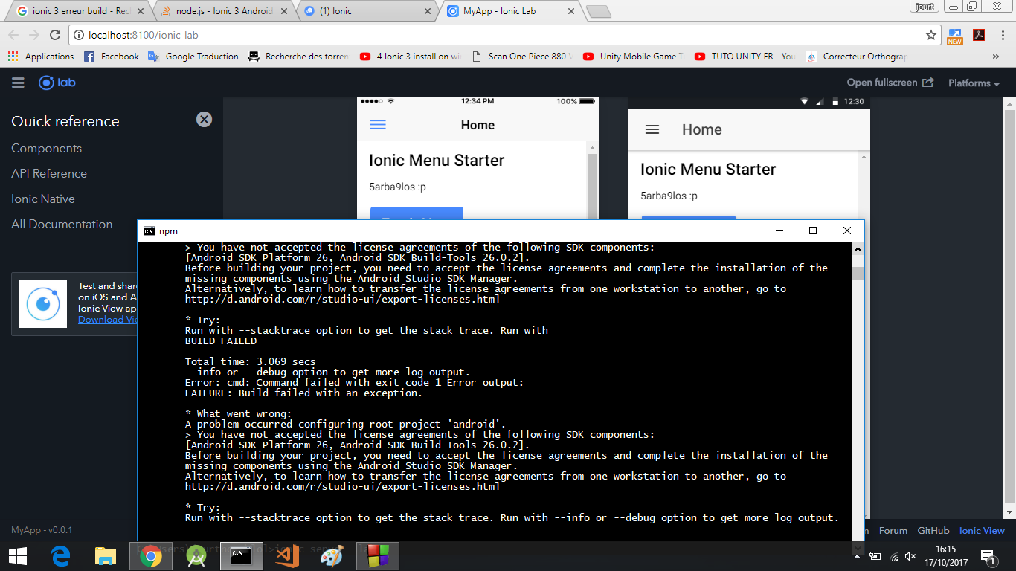1016x571 pixels.
Task: Open the API Reference link
Action: [49, 174]
